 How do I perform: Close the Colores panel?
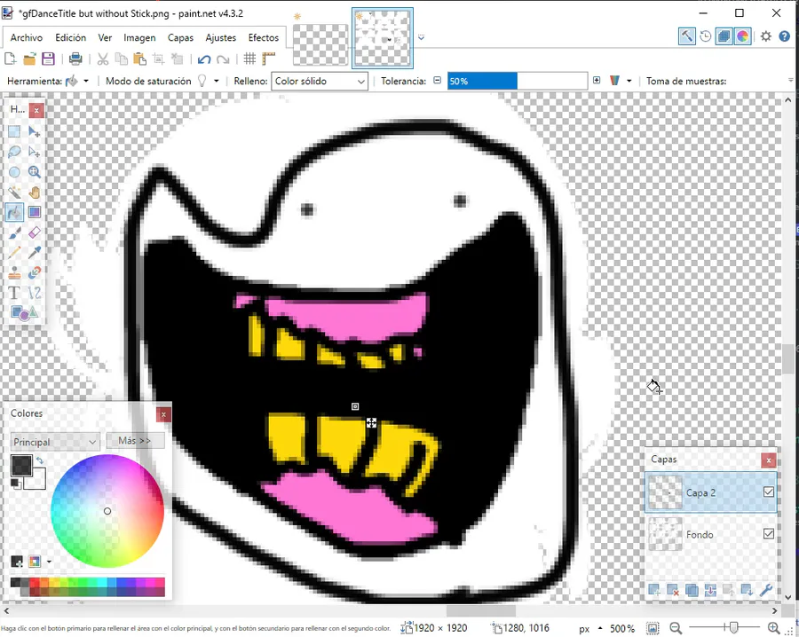(163, 414)
